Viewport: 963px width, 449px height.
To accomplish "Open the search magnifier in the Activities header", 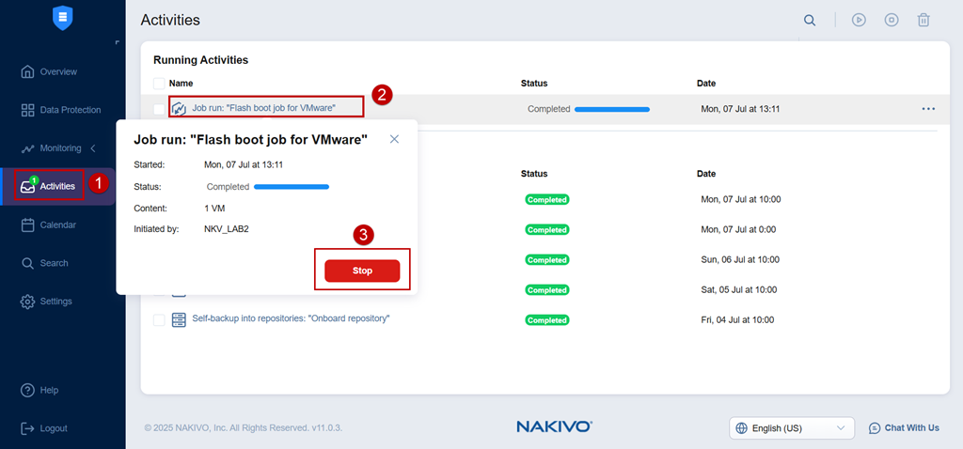I will point(810,21).
